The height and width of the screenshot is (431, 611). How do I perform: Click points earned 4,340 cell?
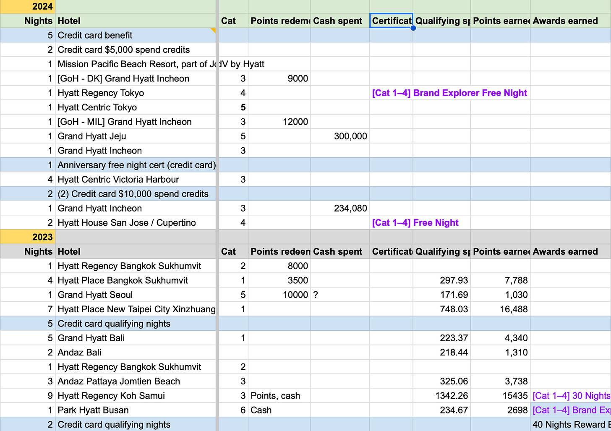click(501, 338)
